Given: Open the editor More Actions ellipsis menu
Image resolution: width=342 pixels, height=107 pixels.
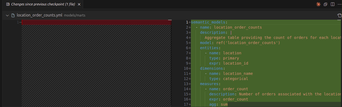Looking at the screenshot, I should [x=339, y=4].
